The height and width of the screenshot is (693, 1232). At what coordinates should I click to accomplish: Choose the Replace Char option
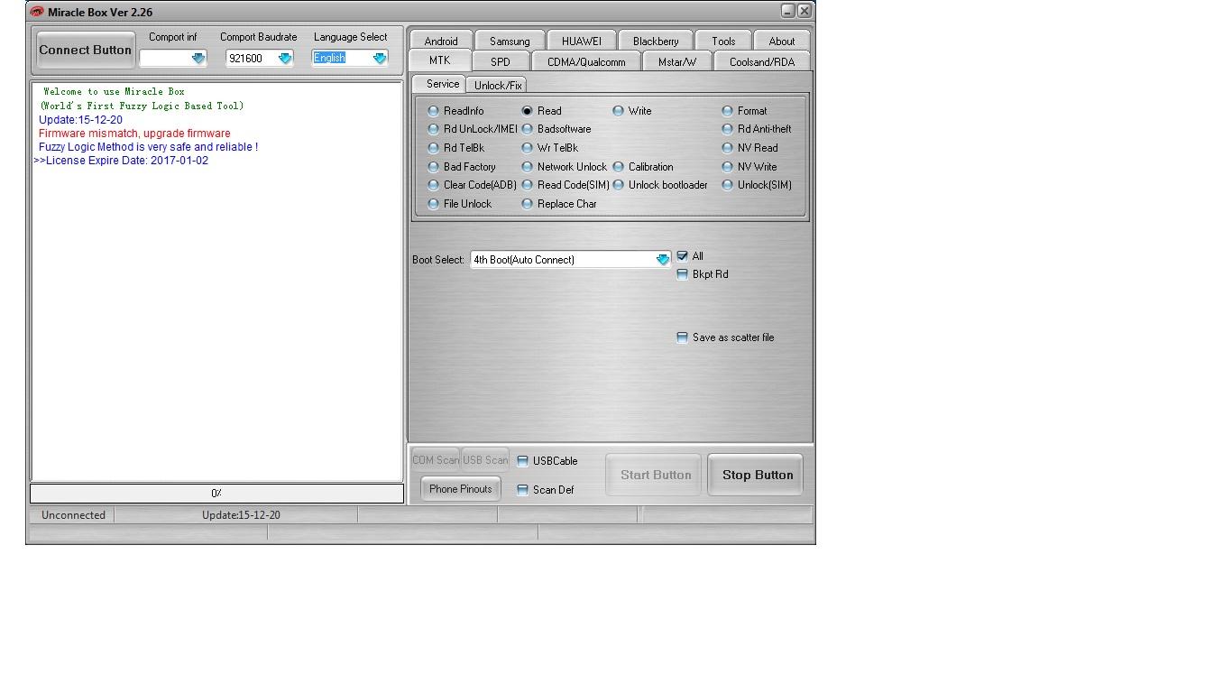(559, 204)
